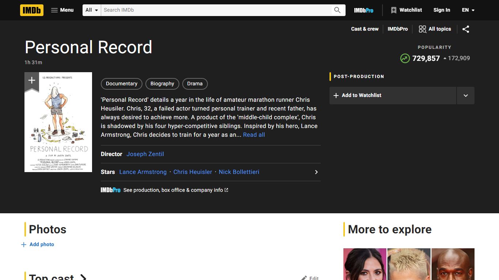499x280 pixels.
Task: Select the Documentary genre chip
Action: (x=122, y=84)
